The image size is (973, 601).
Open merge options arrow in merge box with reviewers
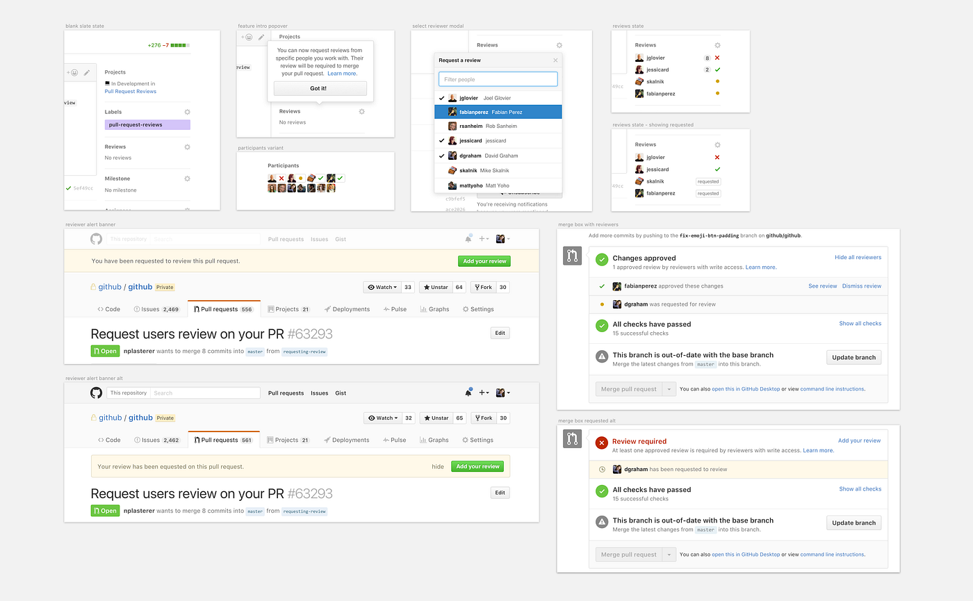tap(669, 389)
